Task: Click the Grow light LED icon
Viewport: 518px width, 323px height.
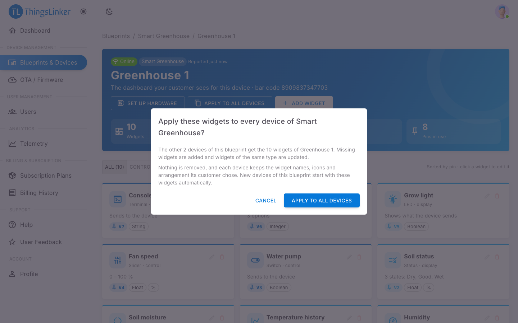Action: point(393,199)
